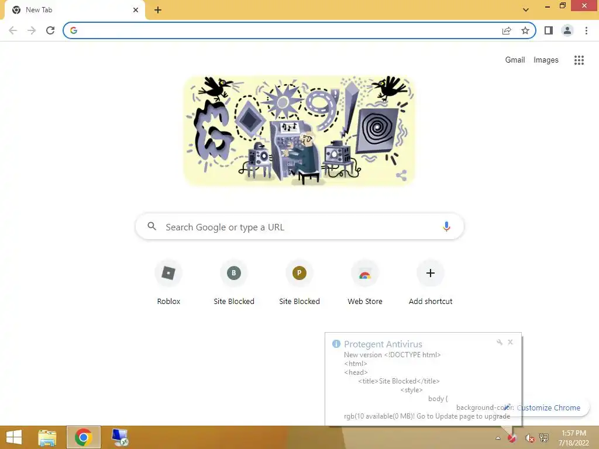The height and width of the screenshot is (449, 599).
Task: Show hidden tray icons
Action: click(x=498, y=438)
